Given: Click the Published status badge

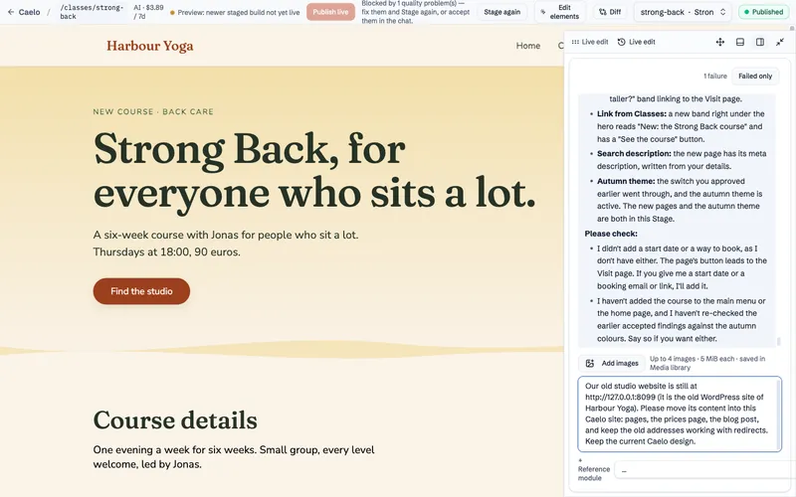Looking at the screenshot, I should pos(763,12).
